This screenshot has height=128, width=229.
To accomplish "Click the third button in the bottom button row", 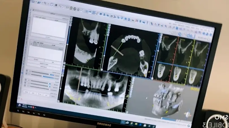I will (40, 94).
